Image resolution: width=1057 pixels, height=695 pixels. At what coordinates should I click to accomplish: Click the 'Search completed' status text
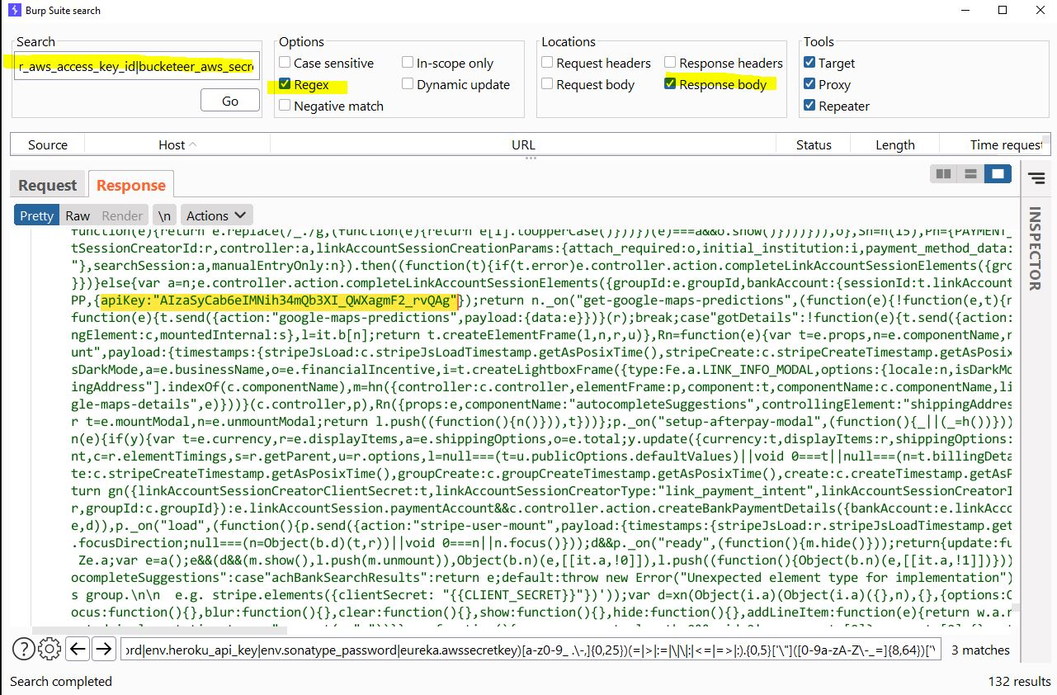[x=61, y=681]
